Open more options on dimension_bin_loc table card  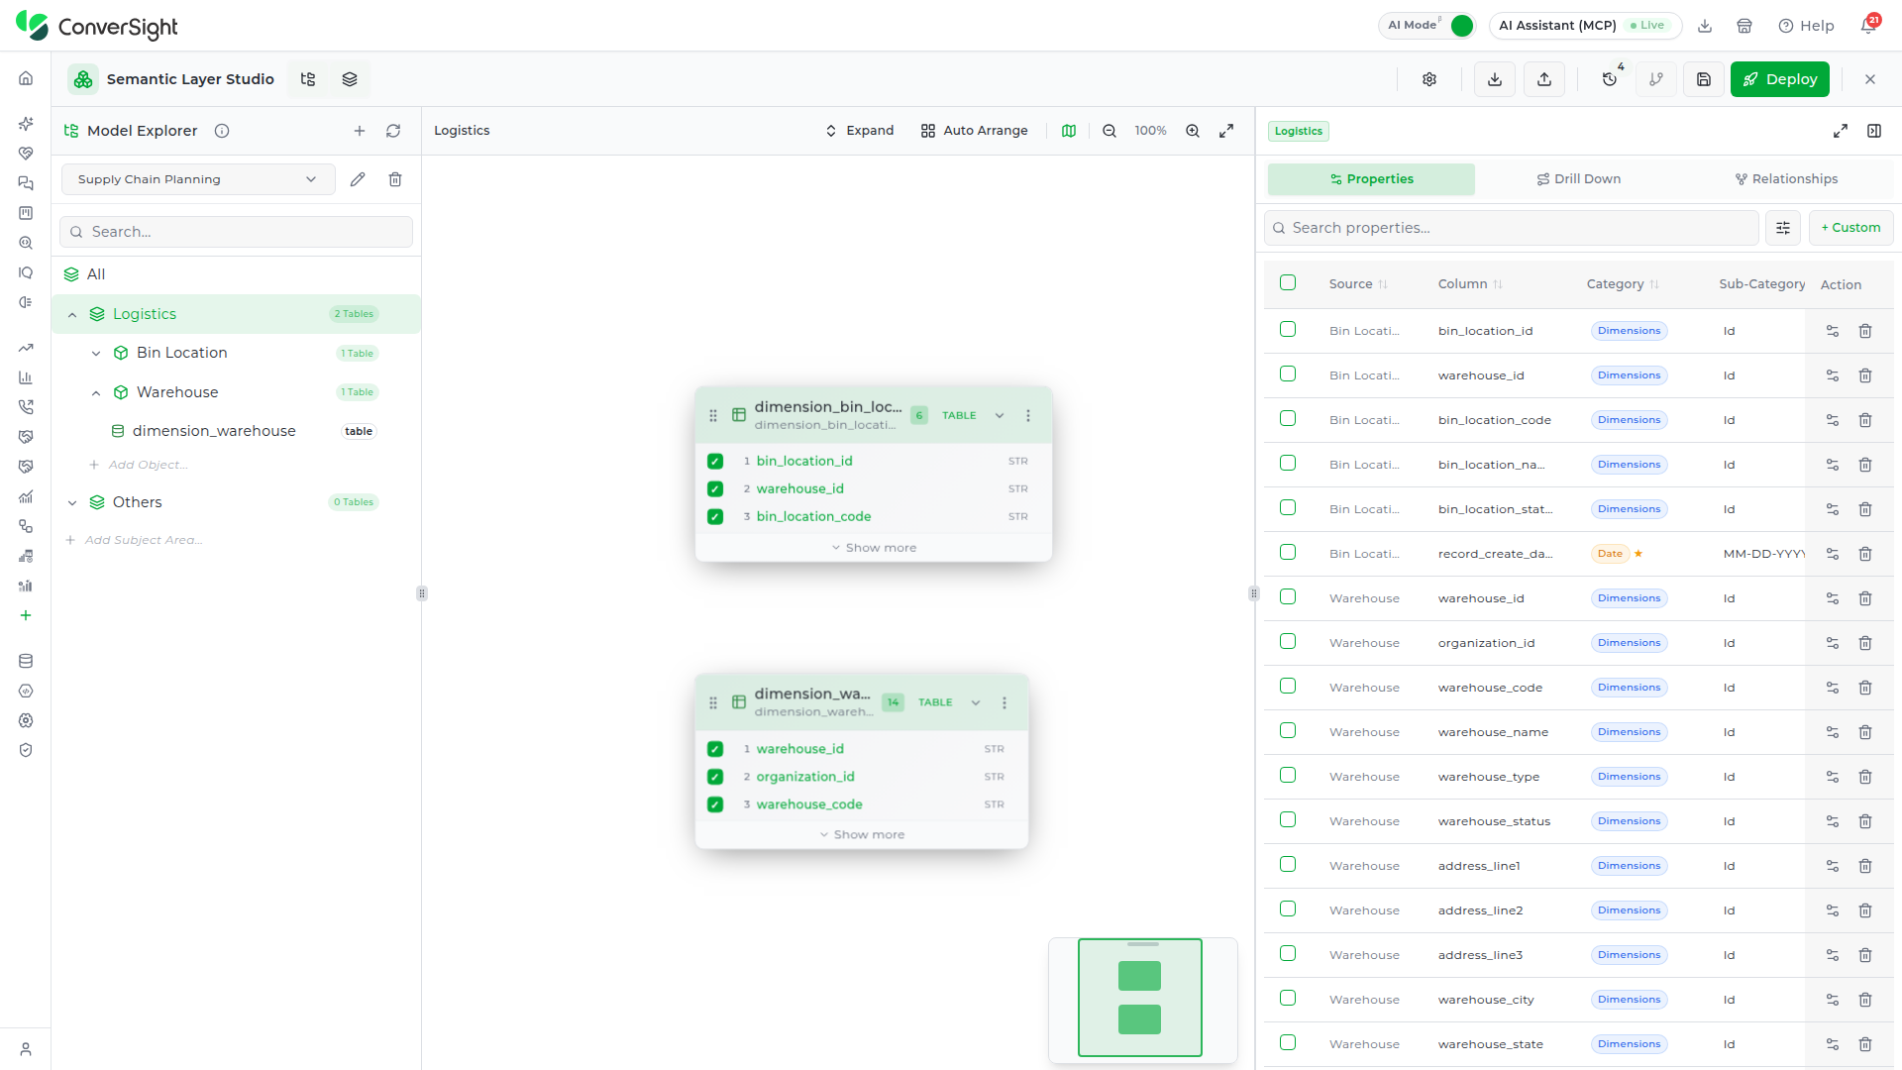pyautogui.click(x=1028, y=416)
